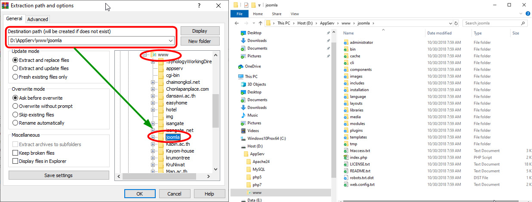Click the help question mark in dialog title
Image resolution: width=532 pixels, height=202 pixels.
click(x=199, y=6)
